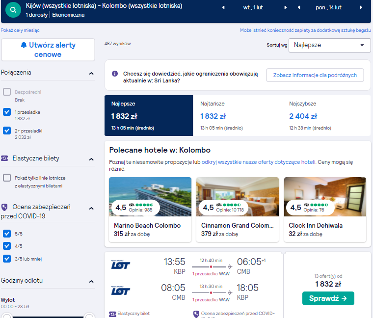Go to previous return date arrow
The height and width of the screenshot is (318, 373).
point(299,7)
